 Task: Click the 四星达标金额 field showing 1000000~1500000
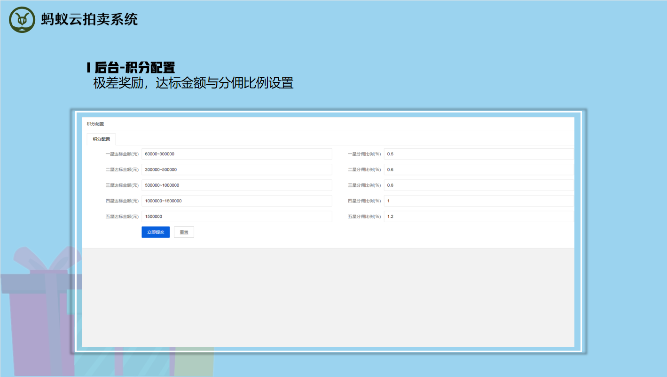click(x=236, y=201)
